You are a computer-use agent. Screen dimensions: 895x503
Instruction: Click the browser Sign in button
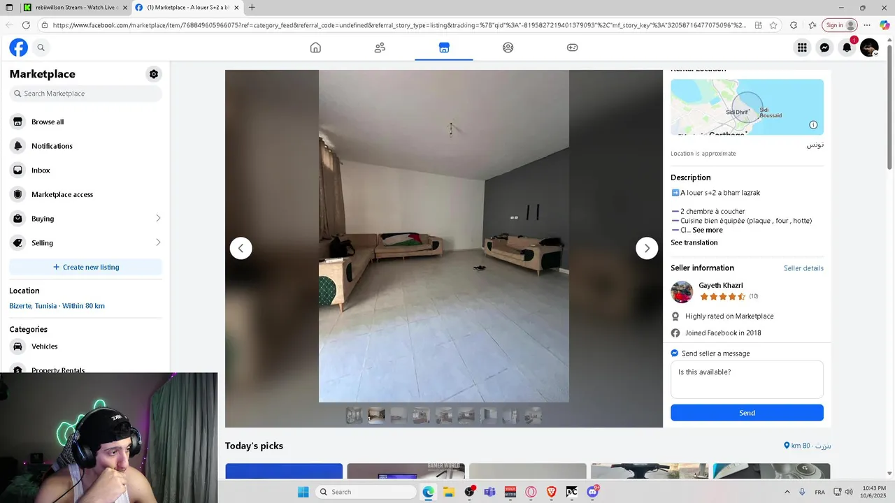click(x=840, y=25)
